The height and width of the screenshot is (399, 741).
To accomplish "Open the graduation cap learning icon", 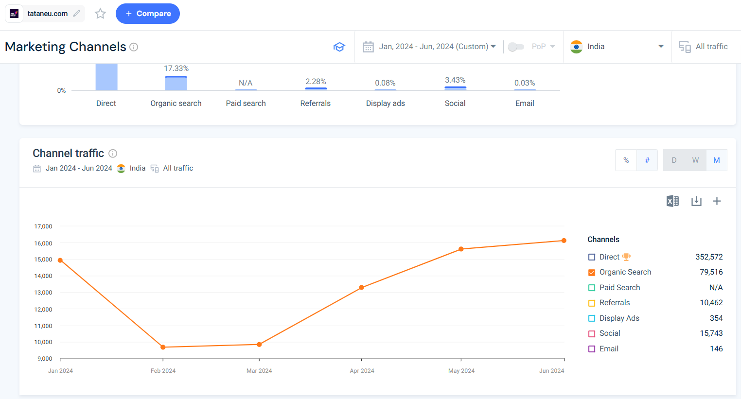I will [339, 47].
